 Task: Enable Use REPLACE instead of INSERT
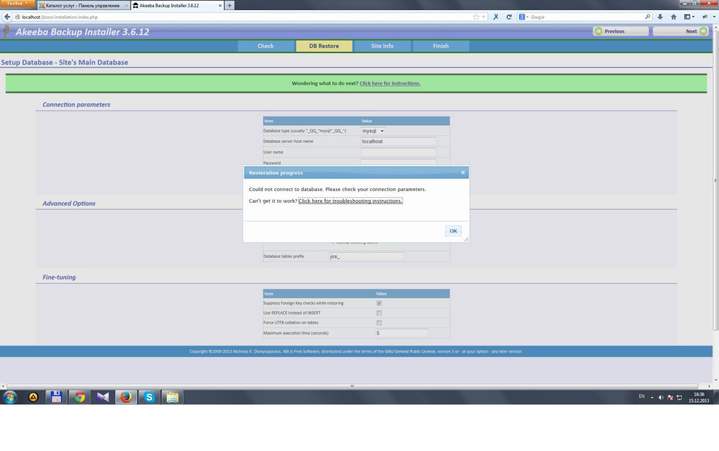(379, 313)
